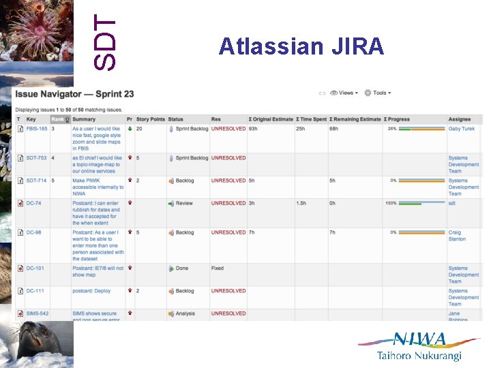Click the Σ Progress column header
Image resolution: width=491 pixels, height=368 pixels.
coord(397,119)
